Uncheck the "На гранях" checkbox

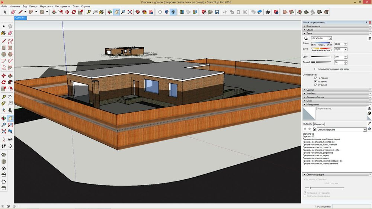[316, 78]
